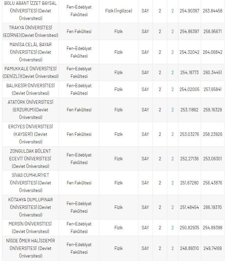This screenshot has height=261, width=227.
Task: Click the Erciyes Üniversitesi (Kayseri) name cell
Action: coord(30,134)
